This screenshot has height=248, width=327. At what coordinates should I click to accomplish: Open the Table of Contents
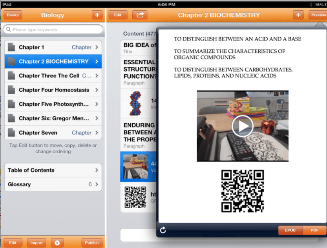click(x=53, y=170)
